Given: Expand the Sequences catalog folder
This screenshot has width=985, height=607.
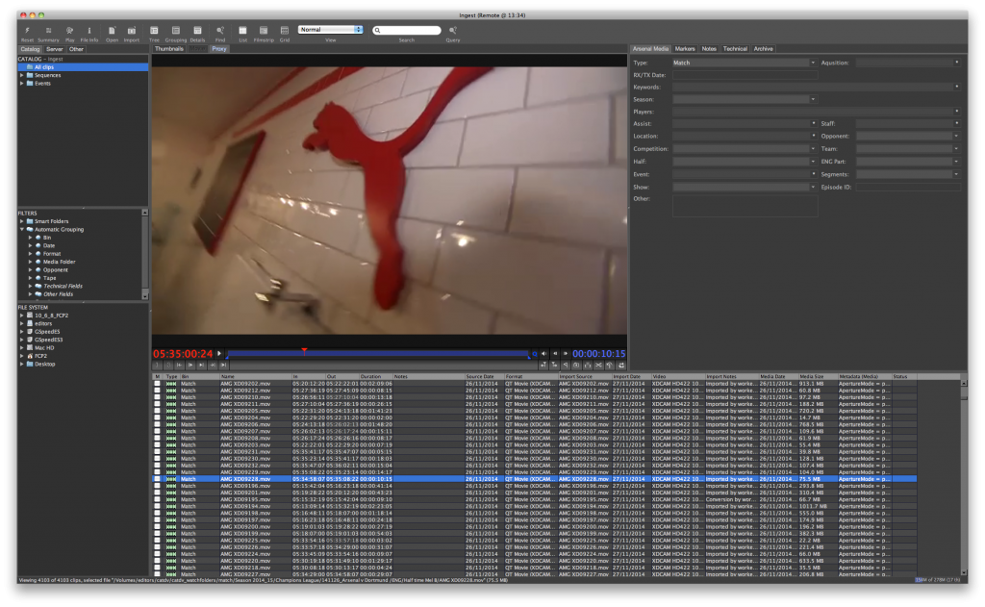Looking at the screenshot, I should point(22,75).
